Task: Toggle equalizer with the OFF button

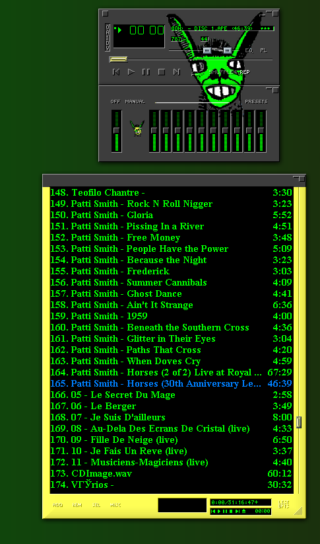Action: (x=115, y=102)
